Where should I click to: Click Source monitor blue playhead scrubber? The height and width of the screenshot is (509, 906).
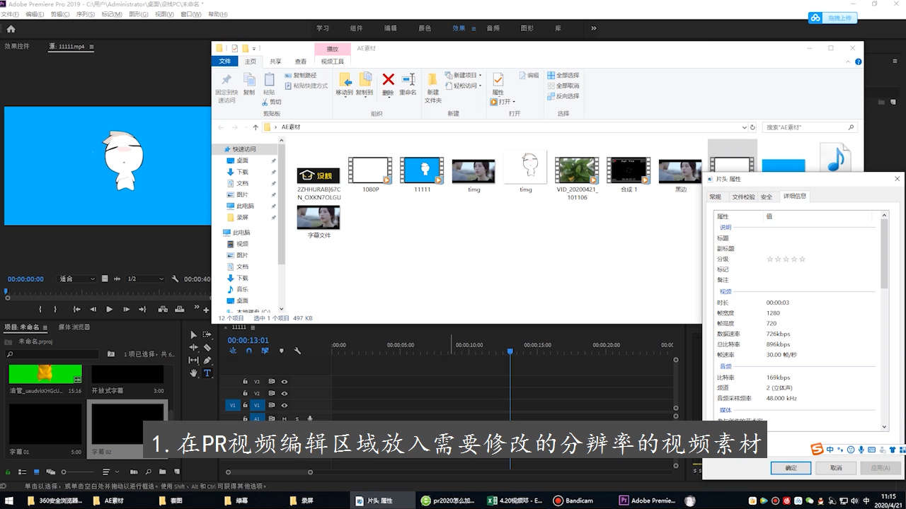(6, 291)
